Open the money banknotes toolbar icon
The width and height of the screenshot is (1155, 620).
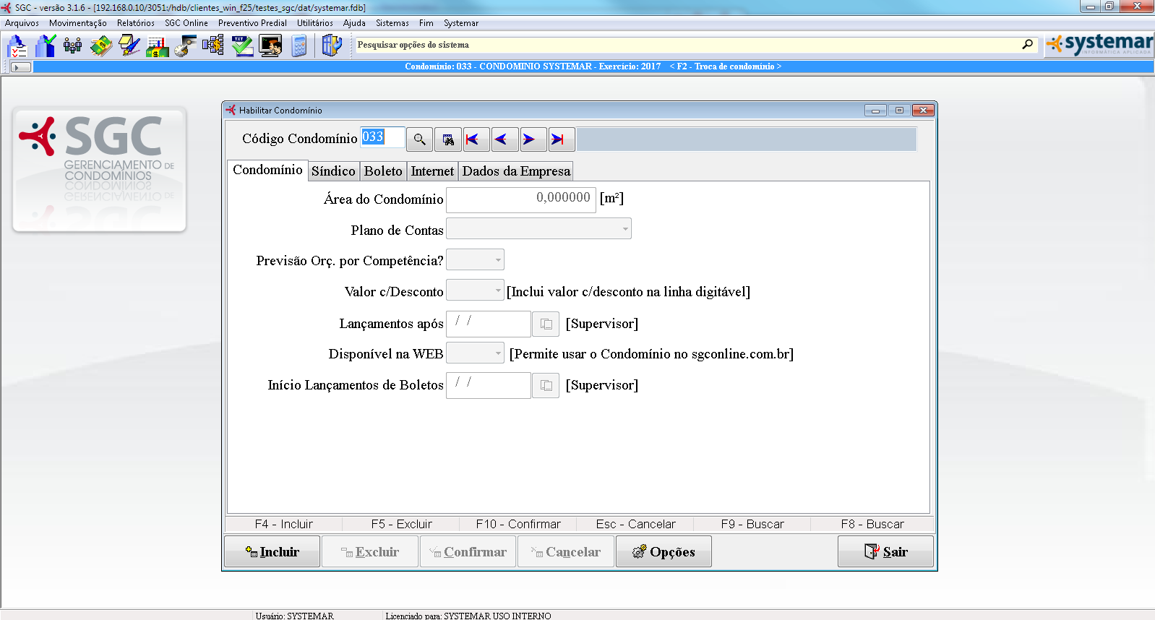click(x=101, y=46)
